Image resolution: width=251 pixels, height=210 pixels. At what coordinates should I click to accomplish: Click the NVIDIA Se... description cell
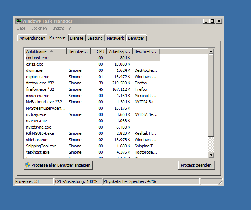click(146, 114)
